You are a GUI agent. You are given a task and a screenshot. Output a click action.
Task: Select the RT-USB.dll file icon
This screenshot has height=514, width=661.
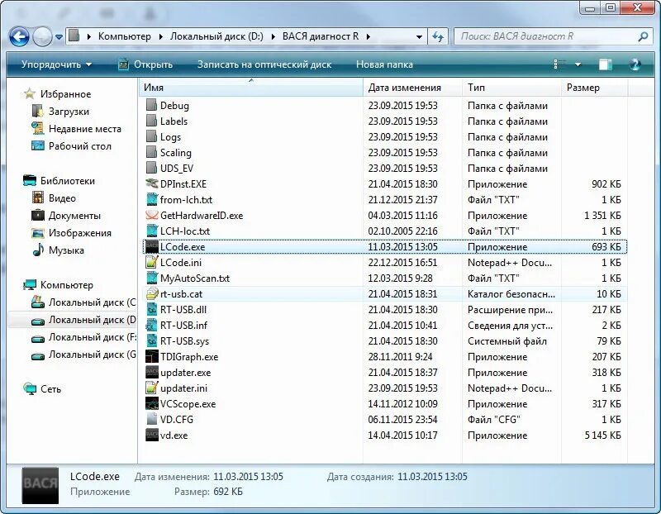(152, 310)
